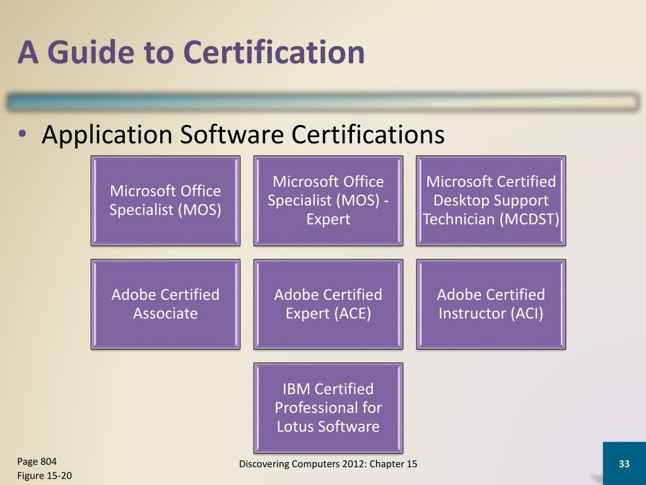
Task: Click the slide title 'A Guide to Certification'
Action: (x=191, y=52)
